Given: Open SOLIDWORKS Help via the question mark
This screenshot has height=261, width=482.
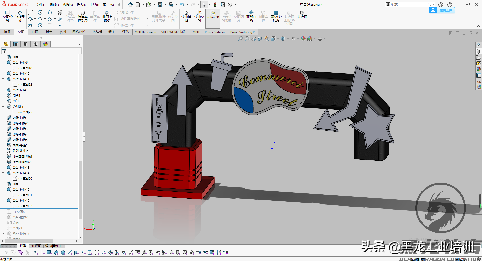Looking at the screenshot, I should [x=450, y=4].
